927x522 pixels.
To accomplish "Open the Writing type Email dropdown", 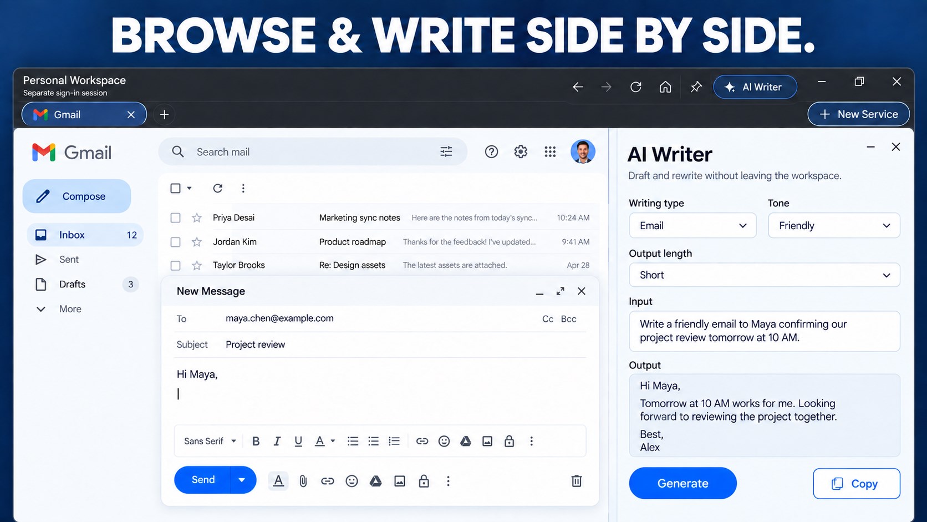I will (x=692, y=226).
